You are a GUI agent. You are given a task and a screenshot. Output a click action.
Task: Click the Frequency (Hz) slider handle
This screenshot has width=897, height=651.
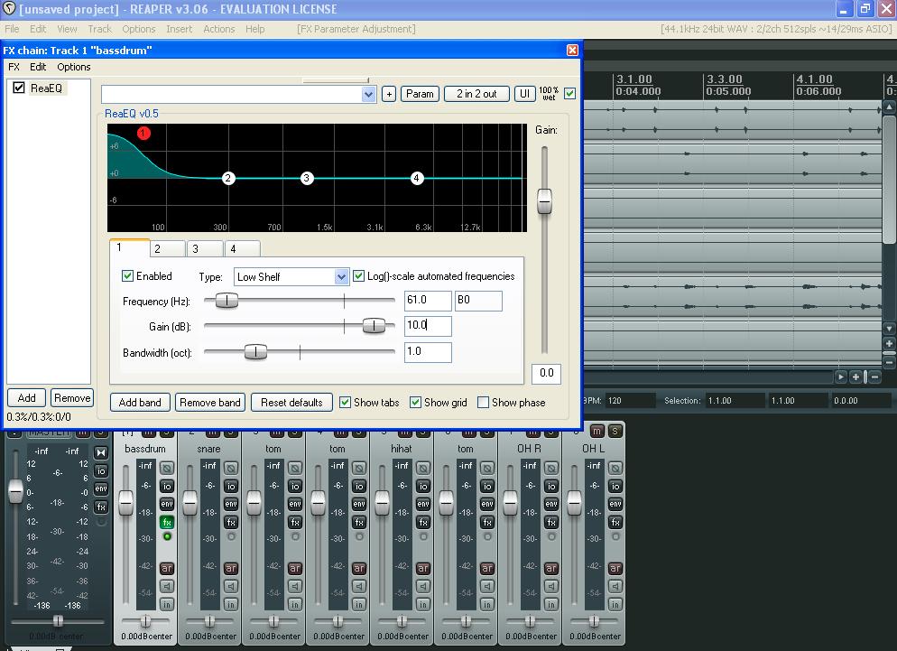[227, 301]
